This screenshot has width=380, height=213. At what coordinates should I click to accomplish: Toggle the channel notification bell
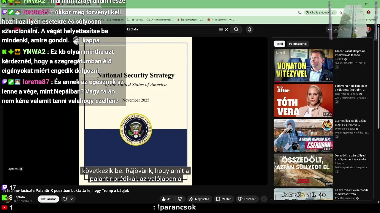click(65, 199)
